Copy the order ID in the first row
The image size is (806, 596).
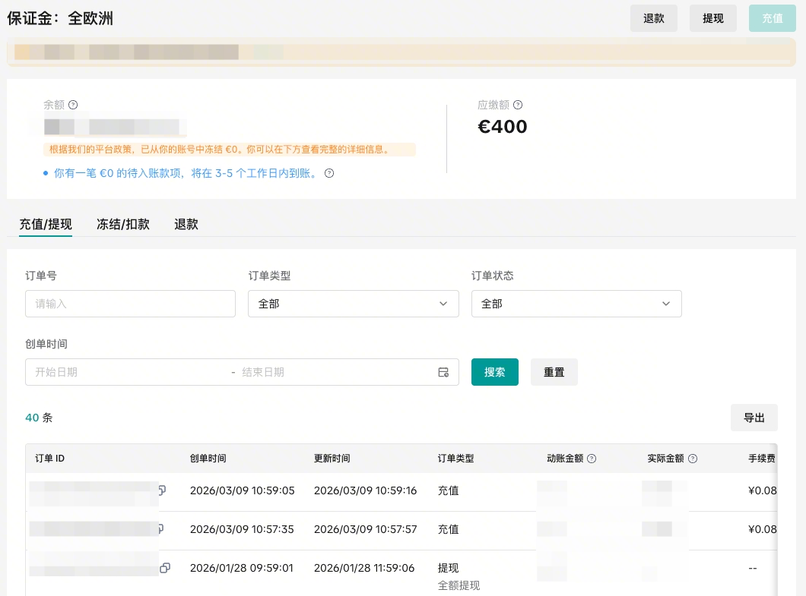[x=162, y=490]
